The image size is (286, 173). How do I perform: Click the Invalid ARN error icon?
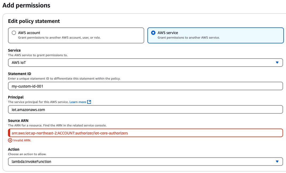coord(10,140)
